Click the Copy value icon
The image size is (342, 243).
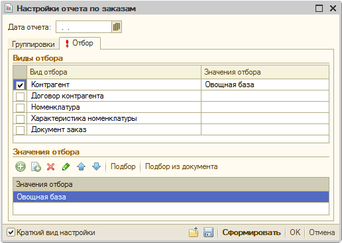(36, 166)
